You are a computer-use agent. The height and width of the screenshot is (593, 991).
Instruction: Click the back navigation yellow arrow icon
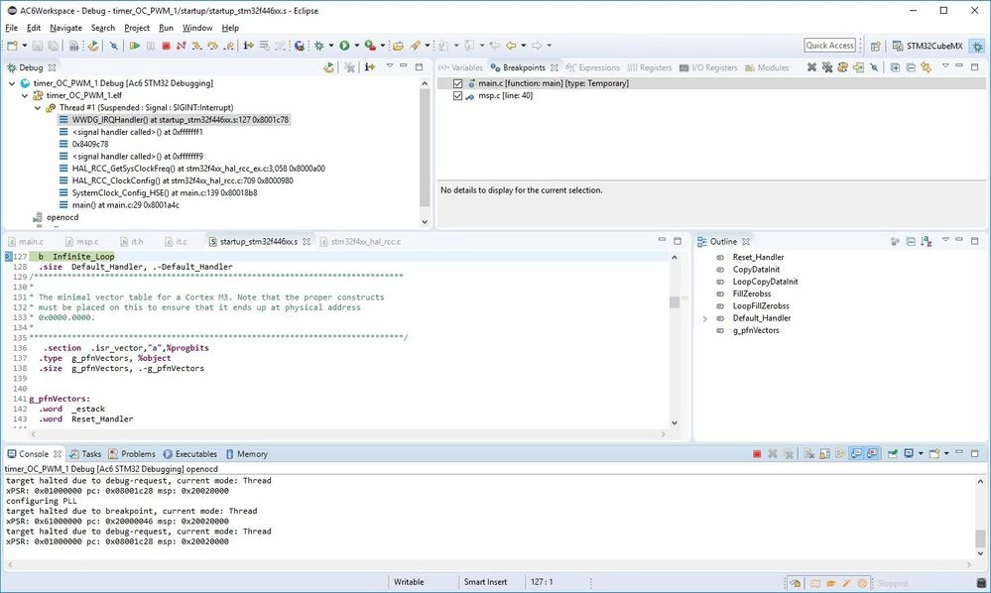point(511,46)
